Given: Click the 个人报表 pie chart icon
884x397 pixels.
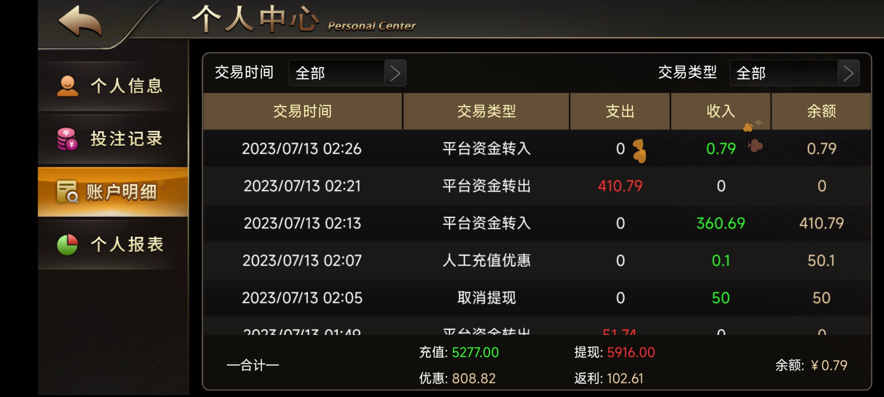Looking at the screenshot, I should 67,245.
